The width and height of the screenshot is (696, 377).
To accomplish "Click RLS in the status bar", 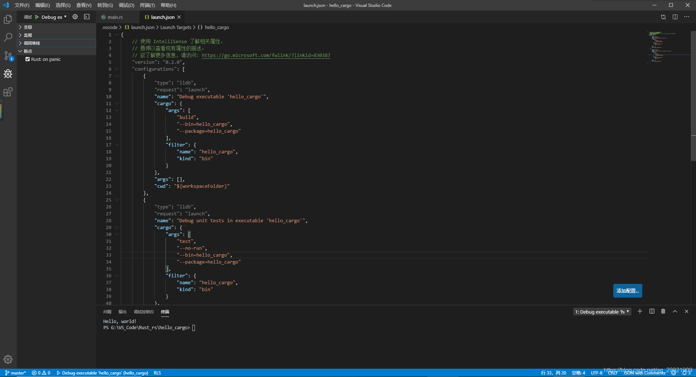I will pyautogui.click(x=157, y=373).
